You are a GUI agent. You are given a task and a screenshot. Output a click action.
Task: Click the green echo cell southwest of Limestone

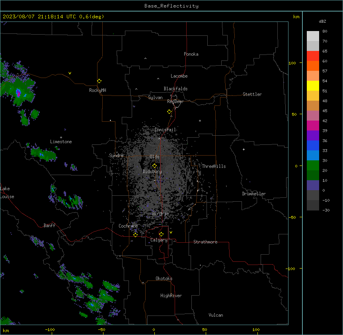coord(43,154)
